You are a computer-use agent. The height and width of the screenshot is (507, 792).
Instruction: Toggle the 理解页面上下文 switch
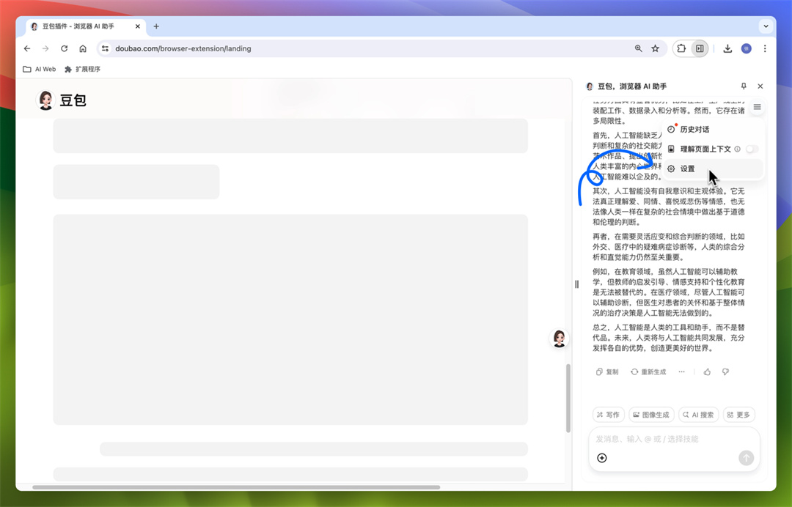752,149
